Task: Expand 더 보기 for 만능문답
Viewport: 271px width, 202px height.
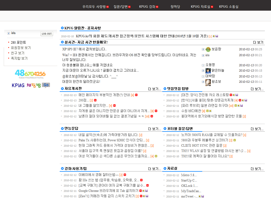Action: (155, 129)
